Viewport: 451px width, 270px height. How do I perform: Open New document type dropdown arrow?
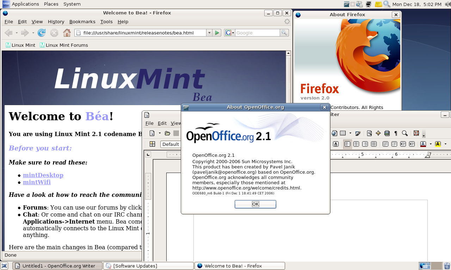[160, 133]
